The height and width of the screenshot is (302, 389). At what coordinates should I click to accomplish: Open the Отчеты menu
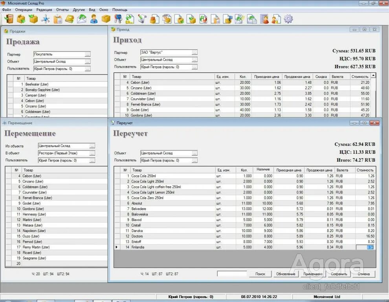pos(62,10)
